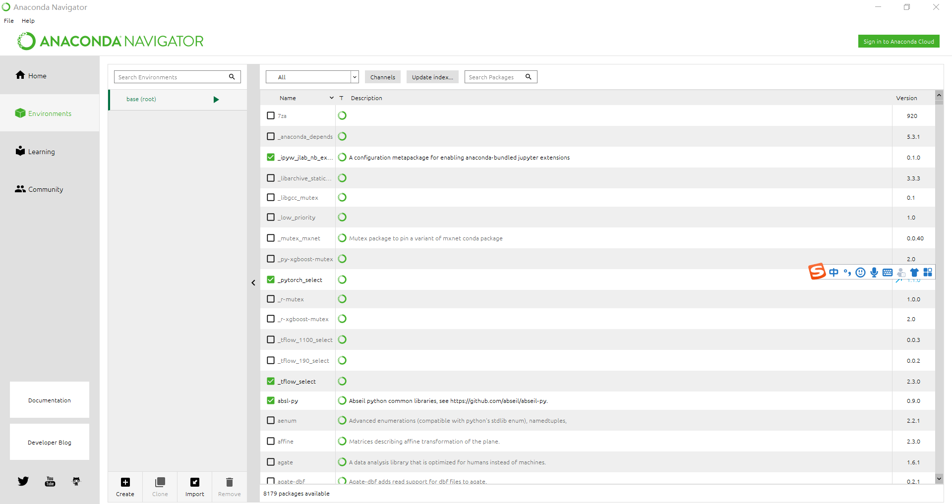
Task: Click the Version column header
Action: (906, 98)
